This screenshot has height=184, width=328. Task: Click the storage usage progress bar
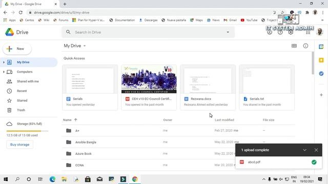pyautogui.click(x=27, y=131)
